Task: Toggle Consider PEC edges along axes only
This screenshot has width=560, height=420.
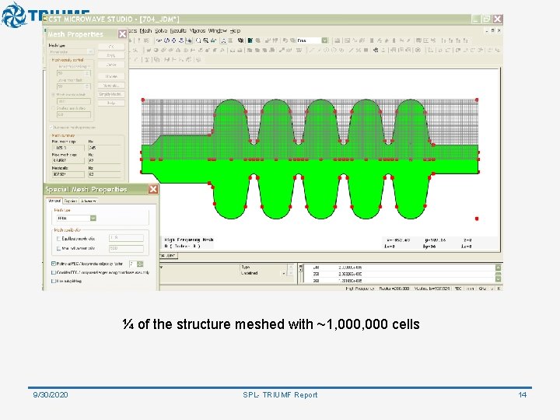Action: [x=54, y=272]
